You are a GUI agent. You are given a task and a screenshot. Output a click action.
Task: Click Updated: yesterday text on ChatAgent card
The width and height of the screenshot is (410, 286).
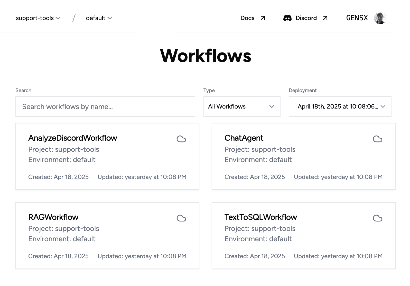[338, 177]
